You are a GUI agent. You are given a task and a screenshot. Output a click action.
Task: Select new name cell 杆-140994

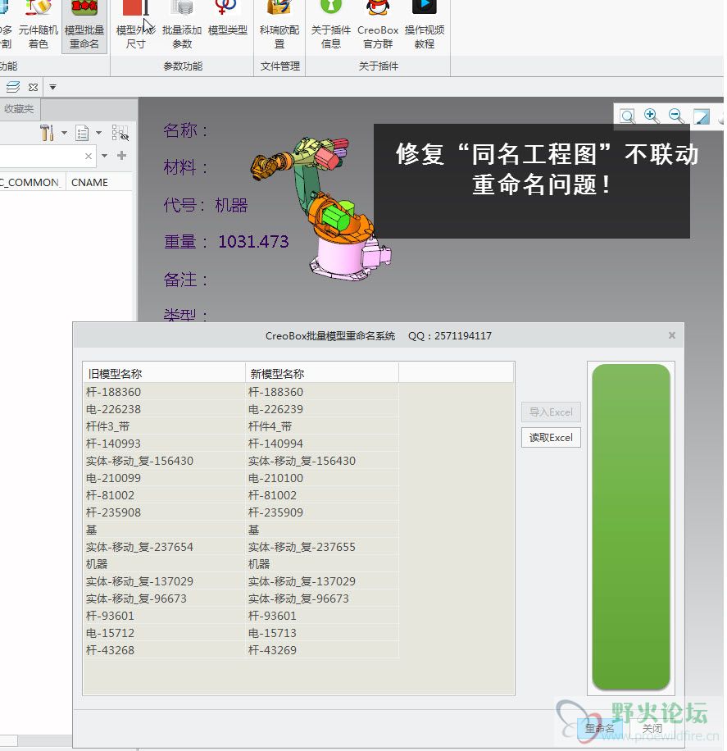pos(322,444)
